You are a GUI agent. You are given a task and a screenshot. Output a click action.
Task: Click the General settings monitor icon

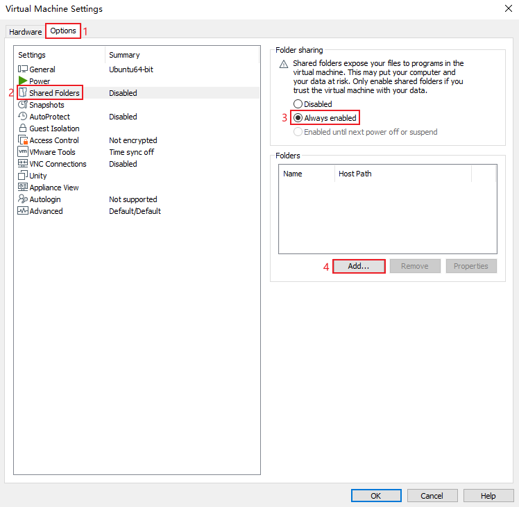pyautogui.click(x=22, y=69)
